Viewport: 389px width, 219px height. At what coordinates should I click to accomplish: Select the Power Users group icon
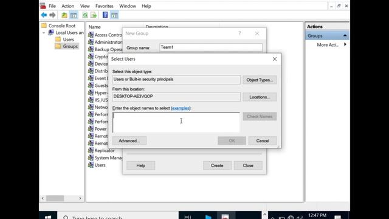pyautogui.click(x=91, y=128)
